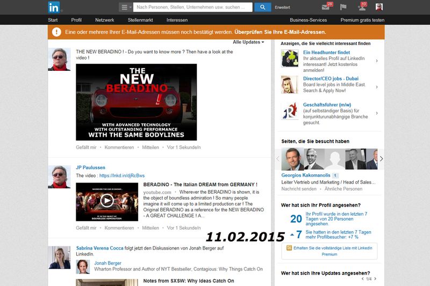
Task: Open Sabrina Verena Cocca profile link
Action: [x=100, y=248]
